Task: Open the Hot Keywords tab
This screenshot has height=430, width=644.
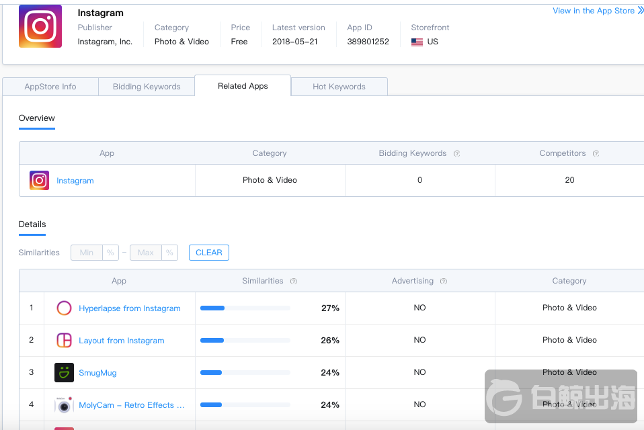Action: click(x=339, y=87)
